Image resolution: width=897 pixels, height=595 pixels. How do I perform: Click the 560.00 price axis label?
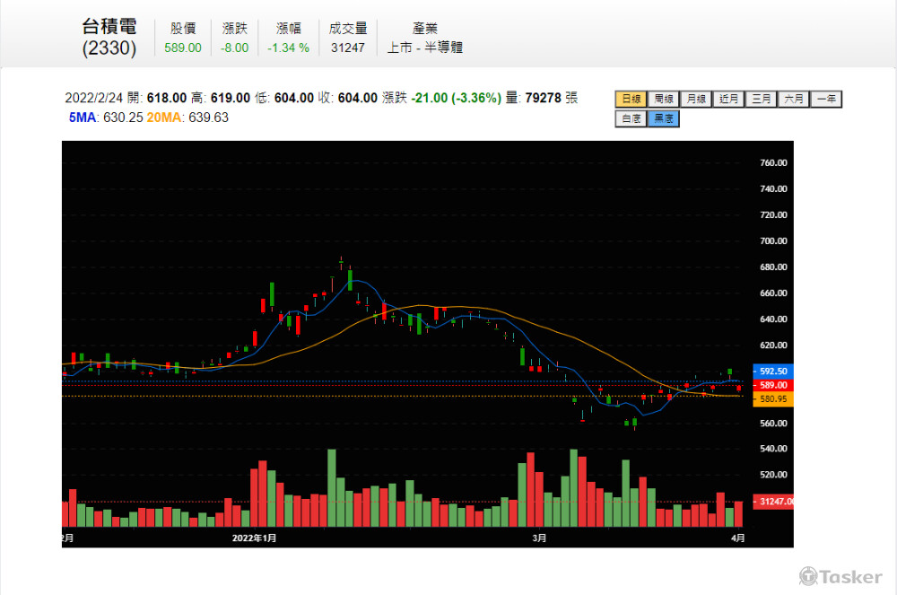(x=773, y=424)
